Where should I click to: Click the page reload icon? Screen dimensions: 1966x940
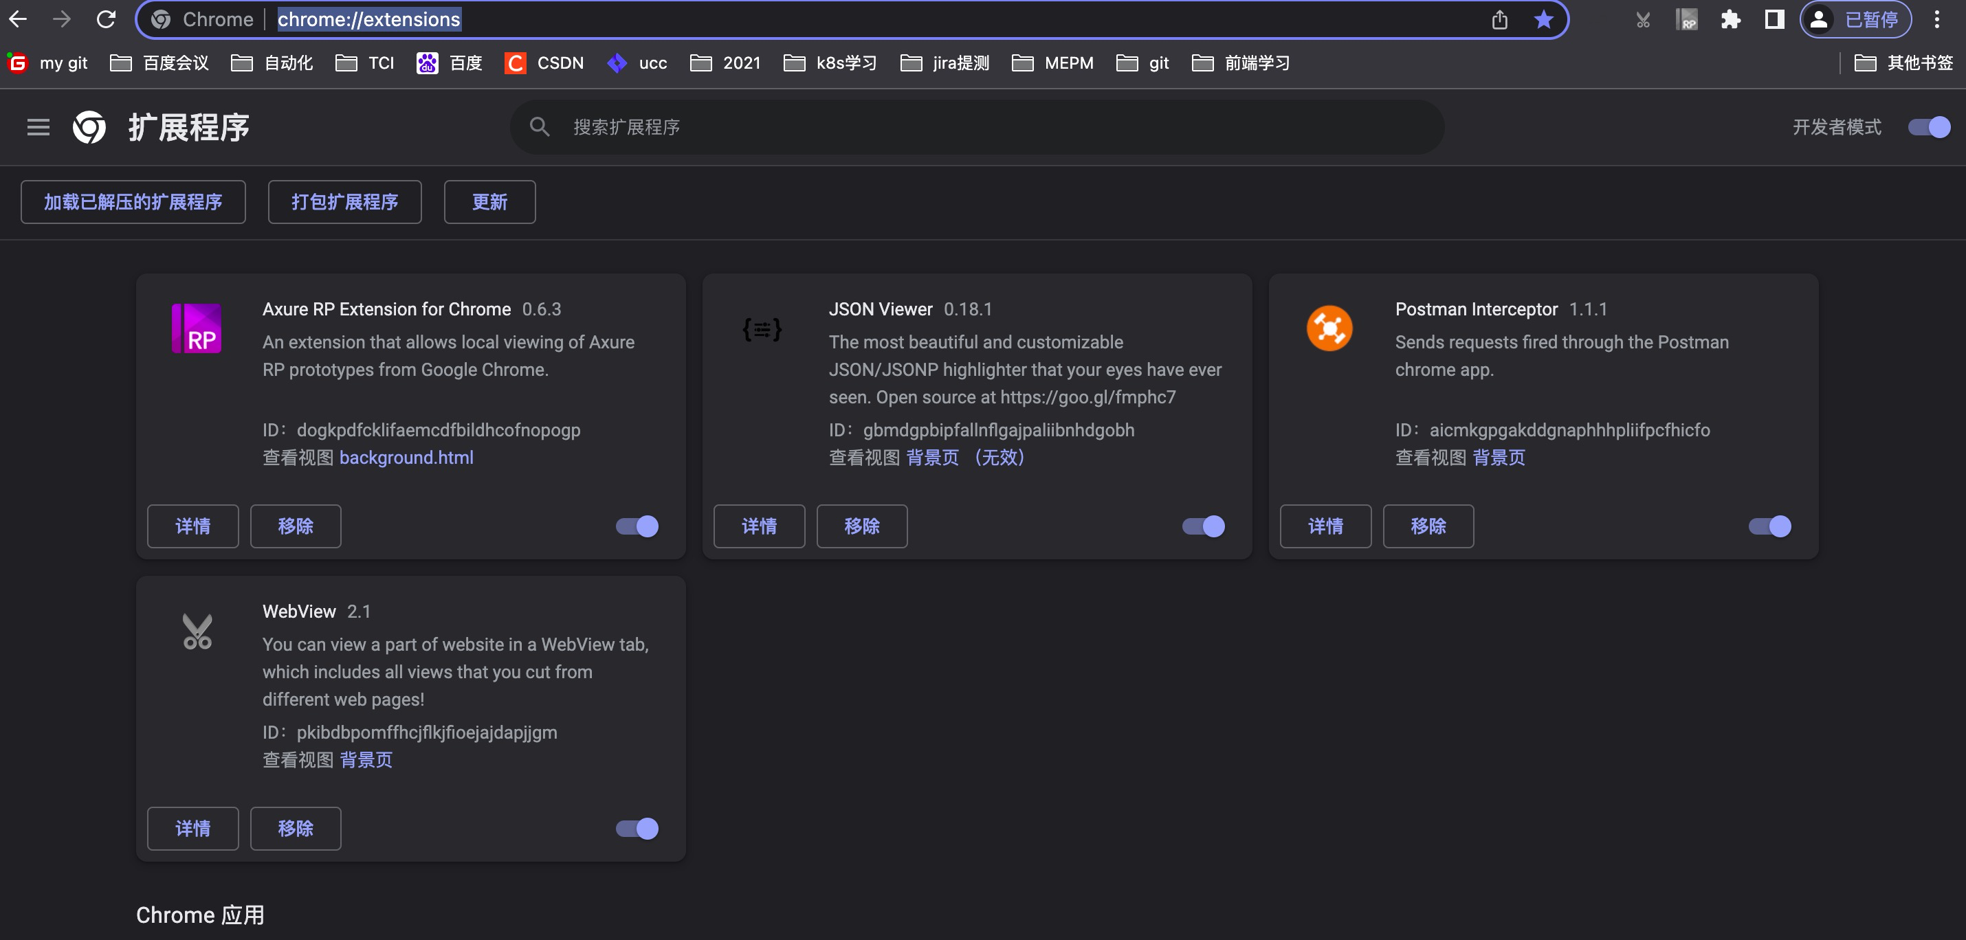107,19
